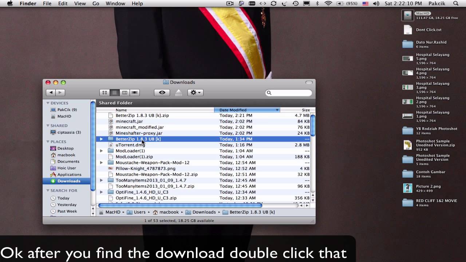
Task: Sort by Date Modified column header
Action: 247,110
